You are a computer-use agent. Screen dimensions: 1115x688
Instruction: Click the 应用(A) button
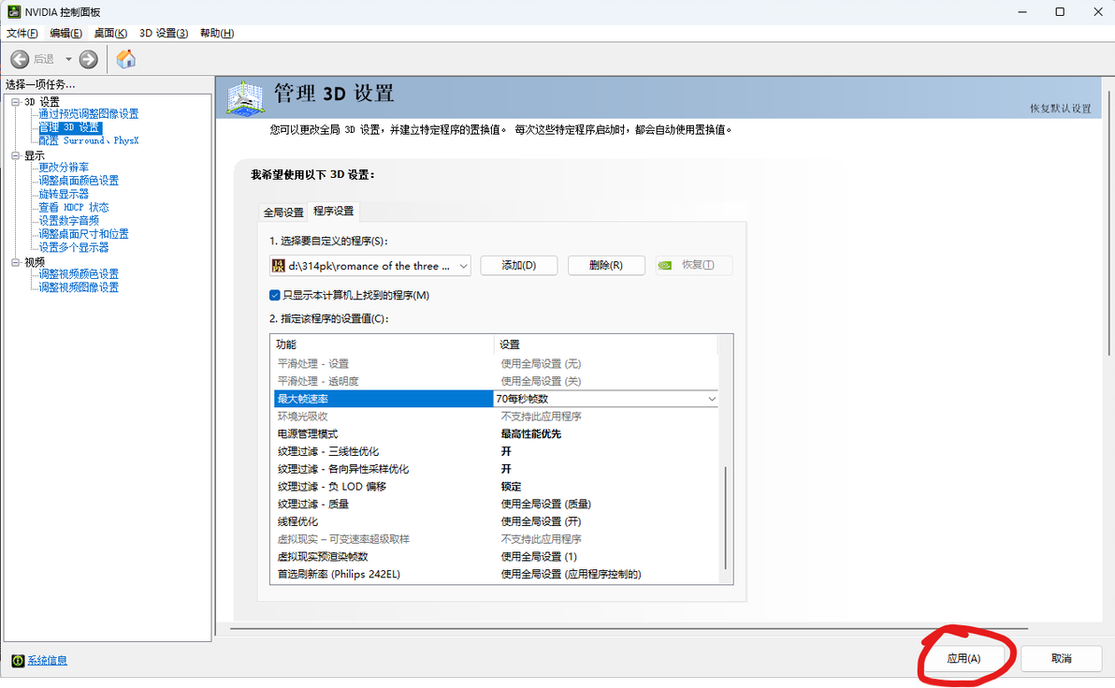coord(963,659)
